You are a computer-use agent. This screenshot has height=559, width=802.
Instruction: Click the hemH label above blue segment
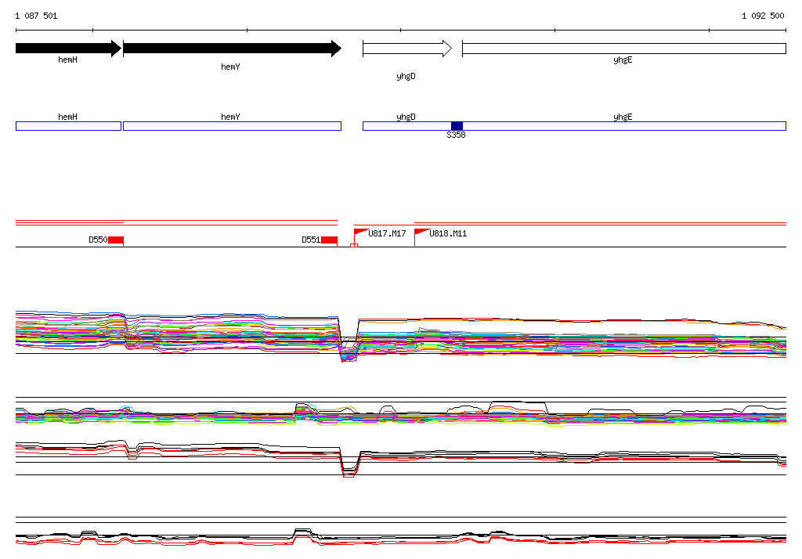(67, 117)
